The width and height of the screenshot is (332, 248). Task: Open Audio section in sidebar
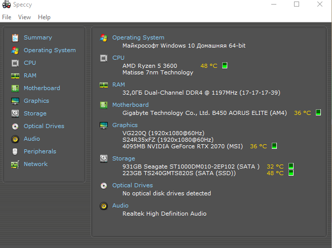[x=32, y=139]
